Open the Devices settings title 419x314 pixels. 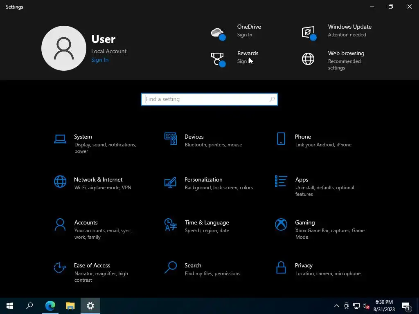[194, 137]
